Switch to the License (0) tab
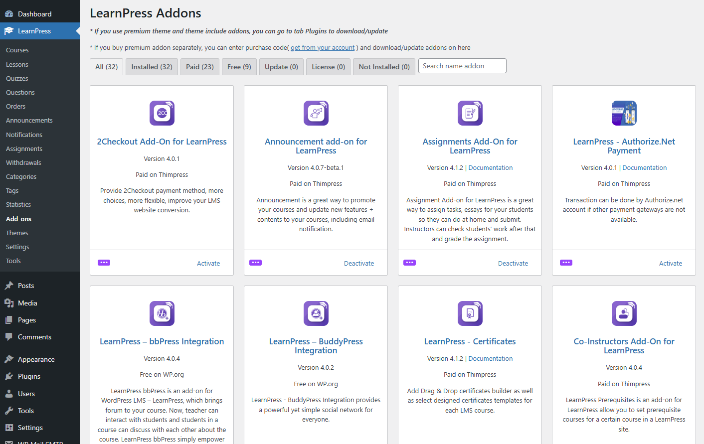Image resolution: width=704 pixels, height=444 pixels. (x=328, y=67)
